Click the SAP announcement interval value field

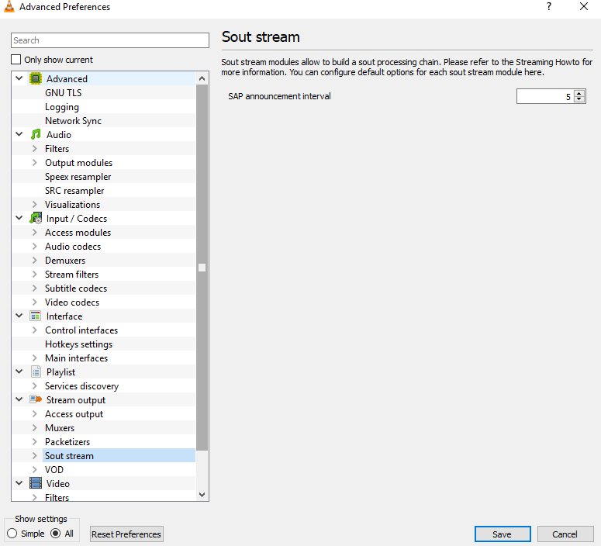tap(544, 96)
